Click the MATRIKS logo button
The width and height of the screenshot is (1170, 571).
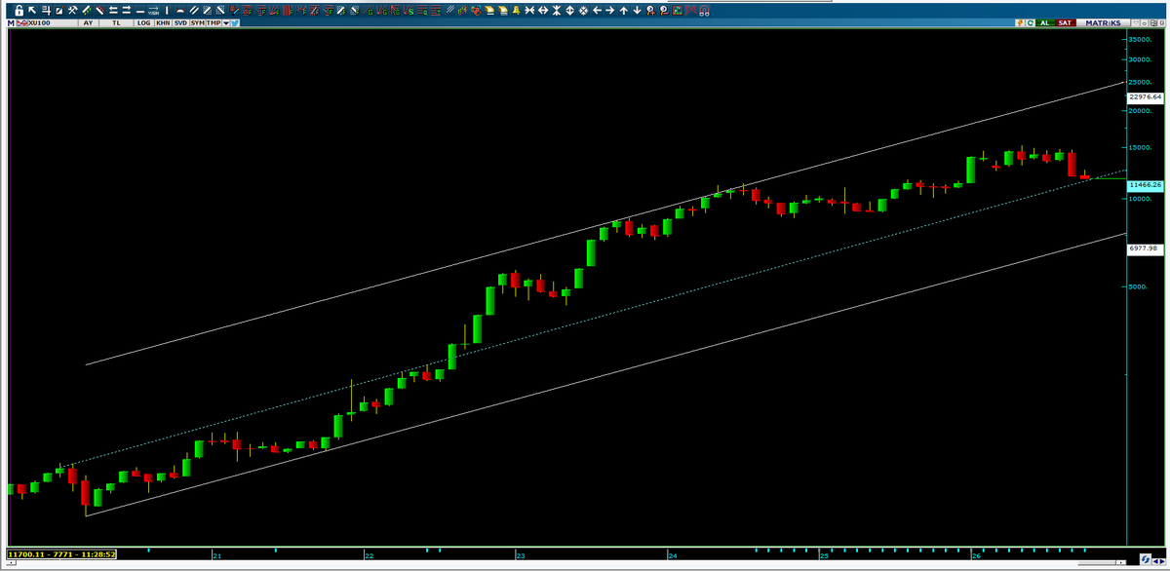[1103, 22]
